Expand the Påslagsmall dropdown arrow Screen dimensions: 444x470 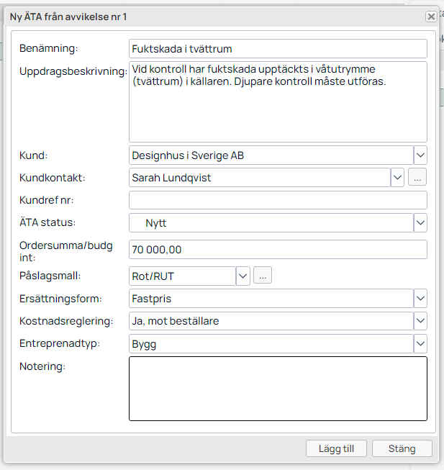point(243,276)
